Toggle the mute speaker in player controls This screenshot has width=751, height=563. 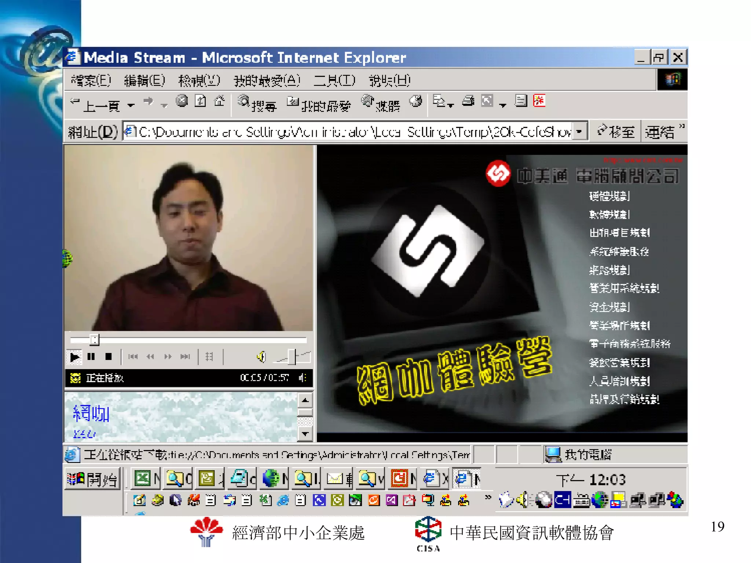pos(261,357)
